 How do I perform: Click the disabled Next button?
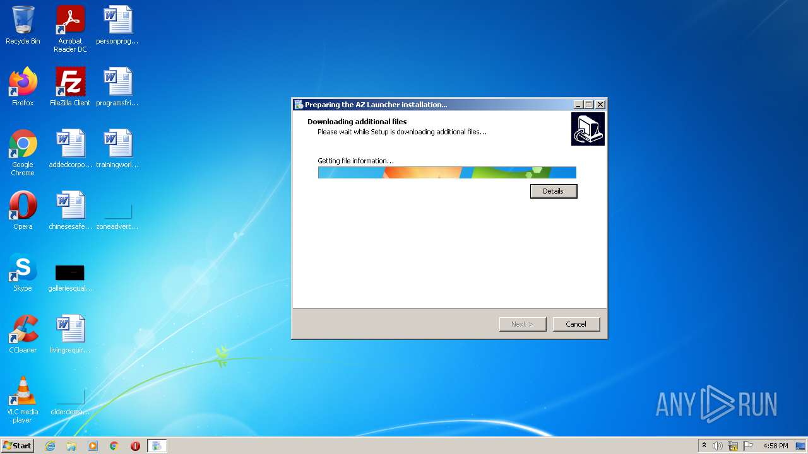(x=523, y=324)
